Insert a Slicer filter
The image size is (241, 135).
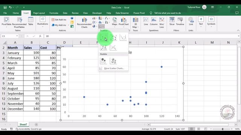172,21
